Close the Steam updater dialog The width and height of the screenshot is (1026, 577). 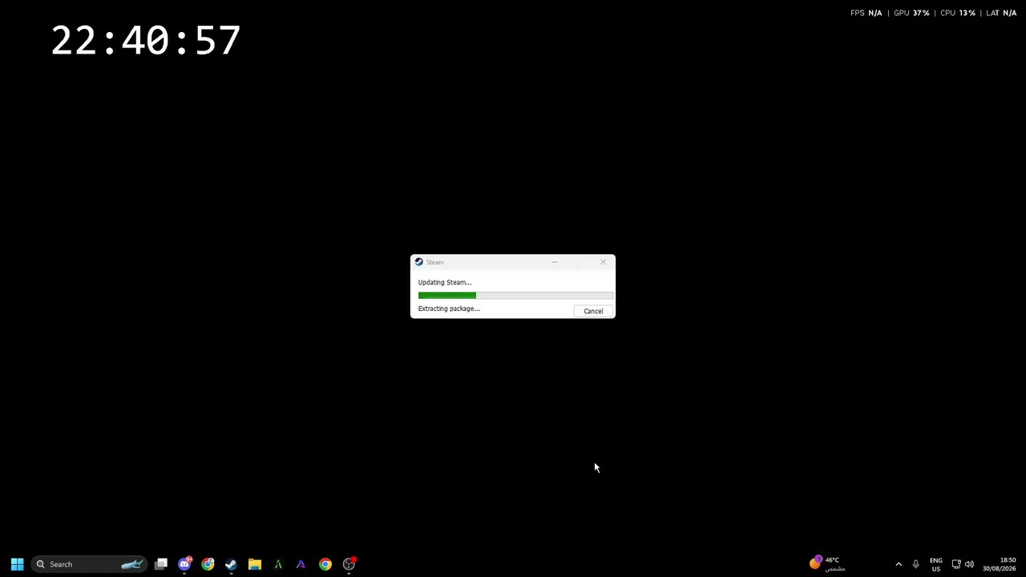(604, 262)
